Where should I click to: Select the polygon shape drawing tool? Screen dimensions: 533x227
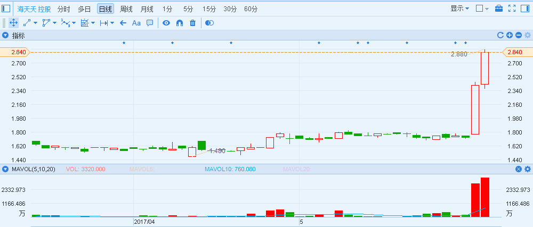[46, 23]
